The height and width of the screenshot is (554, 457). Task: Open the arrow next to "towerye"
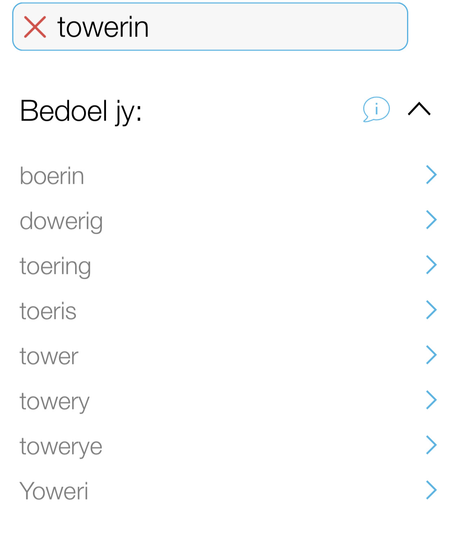click(431, 445)
